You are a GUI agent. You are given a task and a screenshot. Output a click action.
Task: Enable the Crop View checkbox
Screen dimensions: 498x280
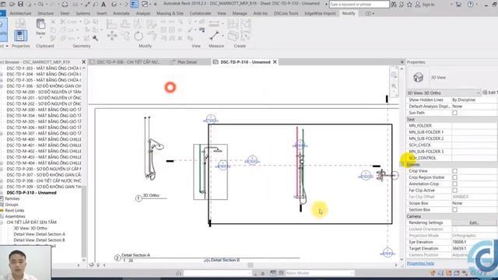[454, 171]
